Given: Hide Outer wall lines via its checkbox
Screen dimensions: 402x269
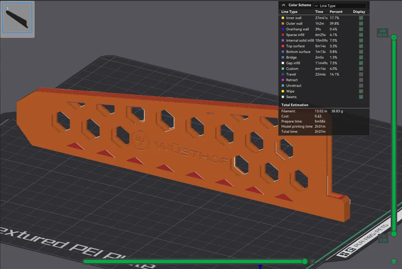Looking at the screenshot, I should point(361,24).
